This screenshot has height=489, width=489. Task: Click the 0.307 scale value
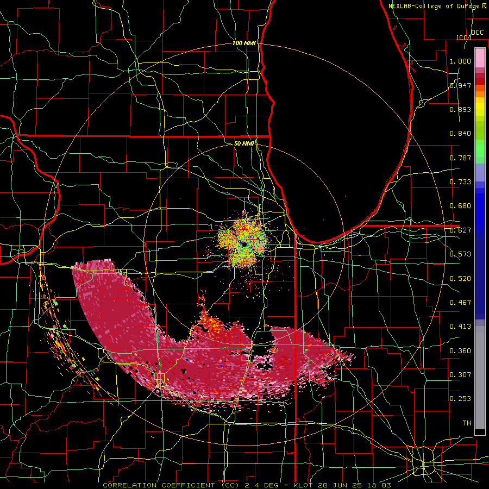[460, 375]
